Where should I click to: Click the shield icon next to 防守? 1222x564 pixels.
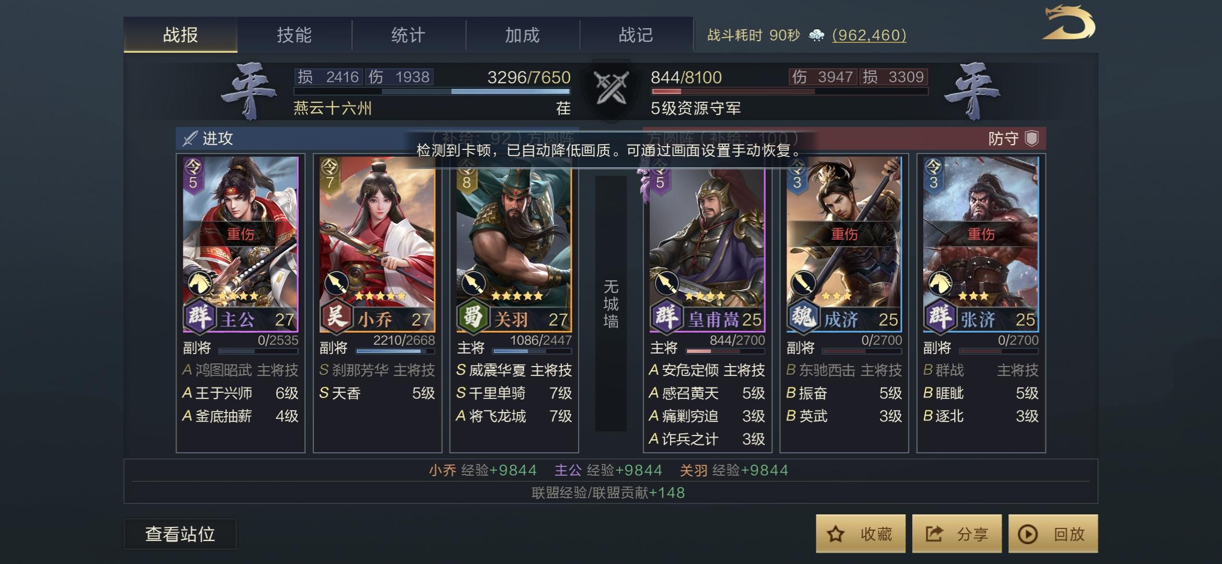(1031, 138)
